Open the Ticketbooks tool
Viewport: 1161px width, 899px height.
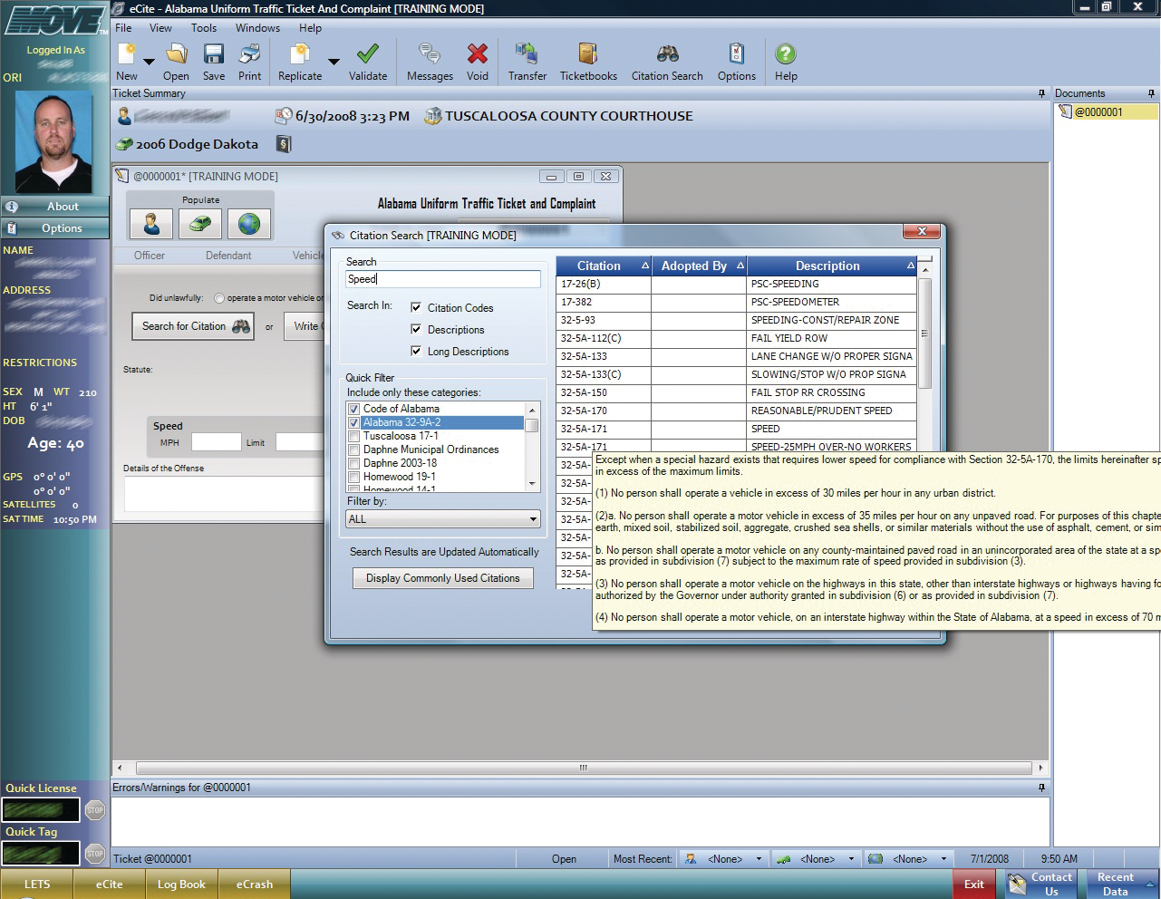click(588, 54)
